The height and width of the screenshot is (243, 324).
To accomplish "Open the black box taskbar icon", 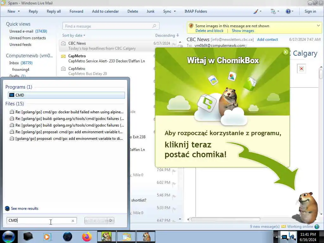I will tap(28, 237).
